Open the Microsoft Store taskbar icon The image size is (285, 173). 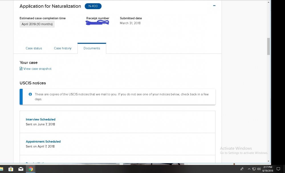[11, 169]
